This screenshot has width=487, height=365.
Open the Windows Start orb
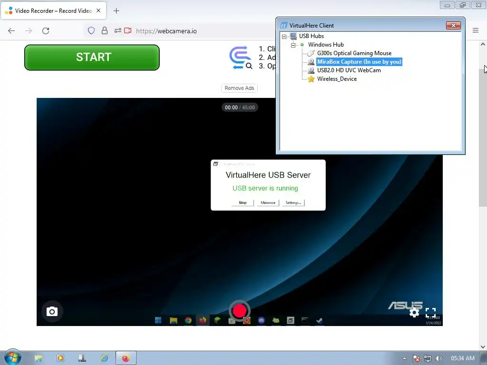pos(13,357)
